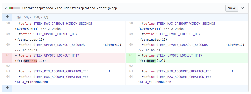The width and height of the screenshot is (251, 94).
Task: Select right line number 59
Action: [131, 34]
